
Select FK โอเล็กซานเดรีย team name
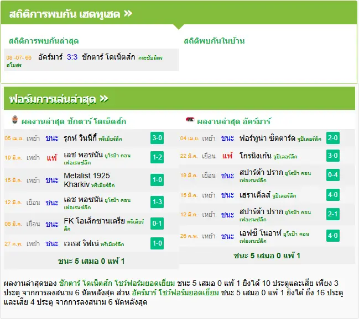(95, 221)
